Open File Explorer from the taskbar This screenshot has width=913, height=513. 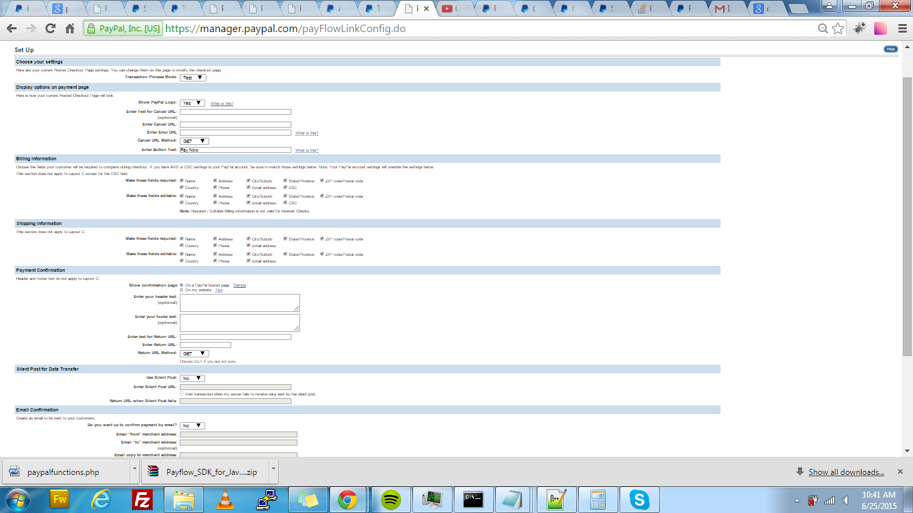click(x=184, y=500)
